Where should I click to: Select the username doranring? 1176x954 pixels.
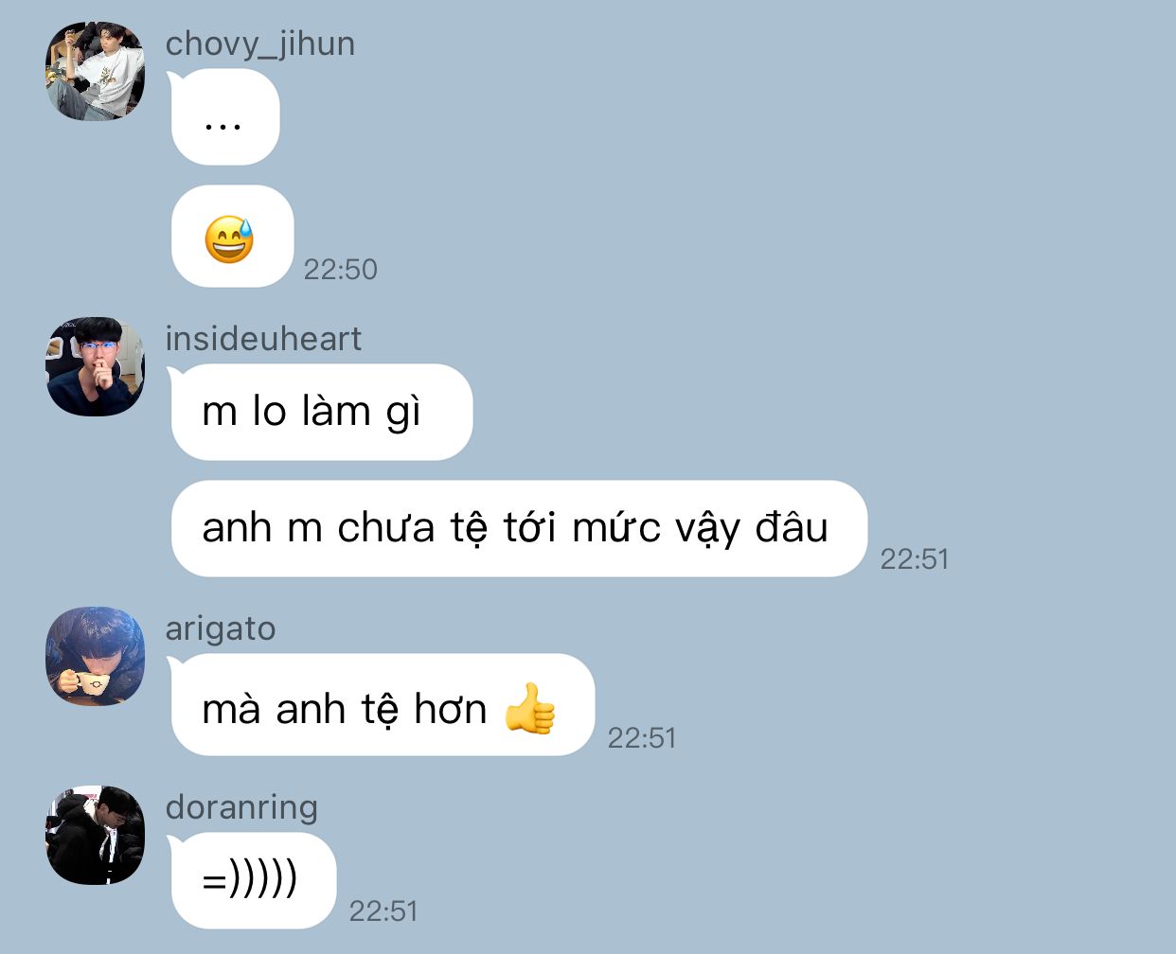click(241, 807)
